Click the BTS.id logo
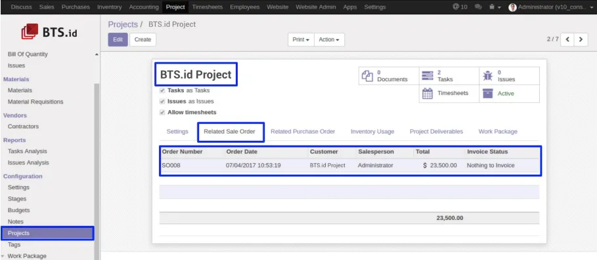 tap(49, 32)
